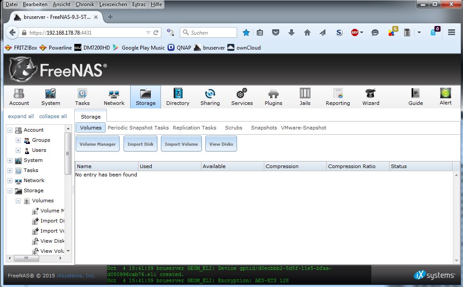The width and height of the screenshot is (463, 287).
Task: Open the Bearbeiten menu
Action: 35,4
